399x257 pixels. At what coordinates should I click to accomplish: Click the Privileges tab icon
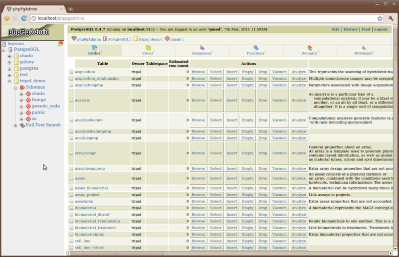coord(364,48)
